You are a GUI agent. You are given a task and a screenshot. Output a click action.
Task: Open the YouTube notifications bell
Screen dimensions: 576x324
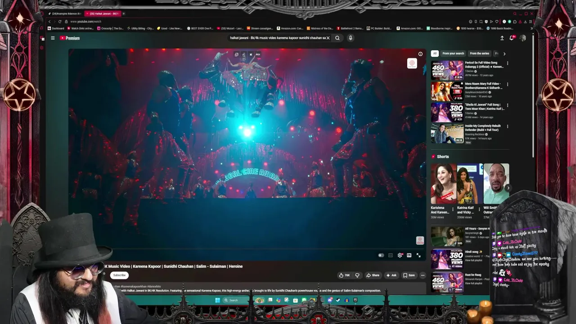(x=512, y=38)
